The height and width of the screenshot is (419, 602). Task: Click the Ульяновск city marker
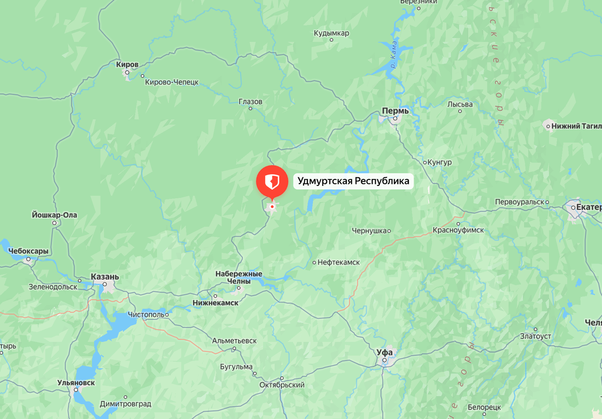76,390
